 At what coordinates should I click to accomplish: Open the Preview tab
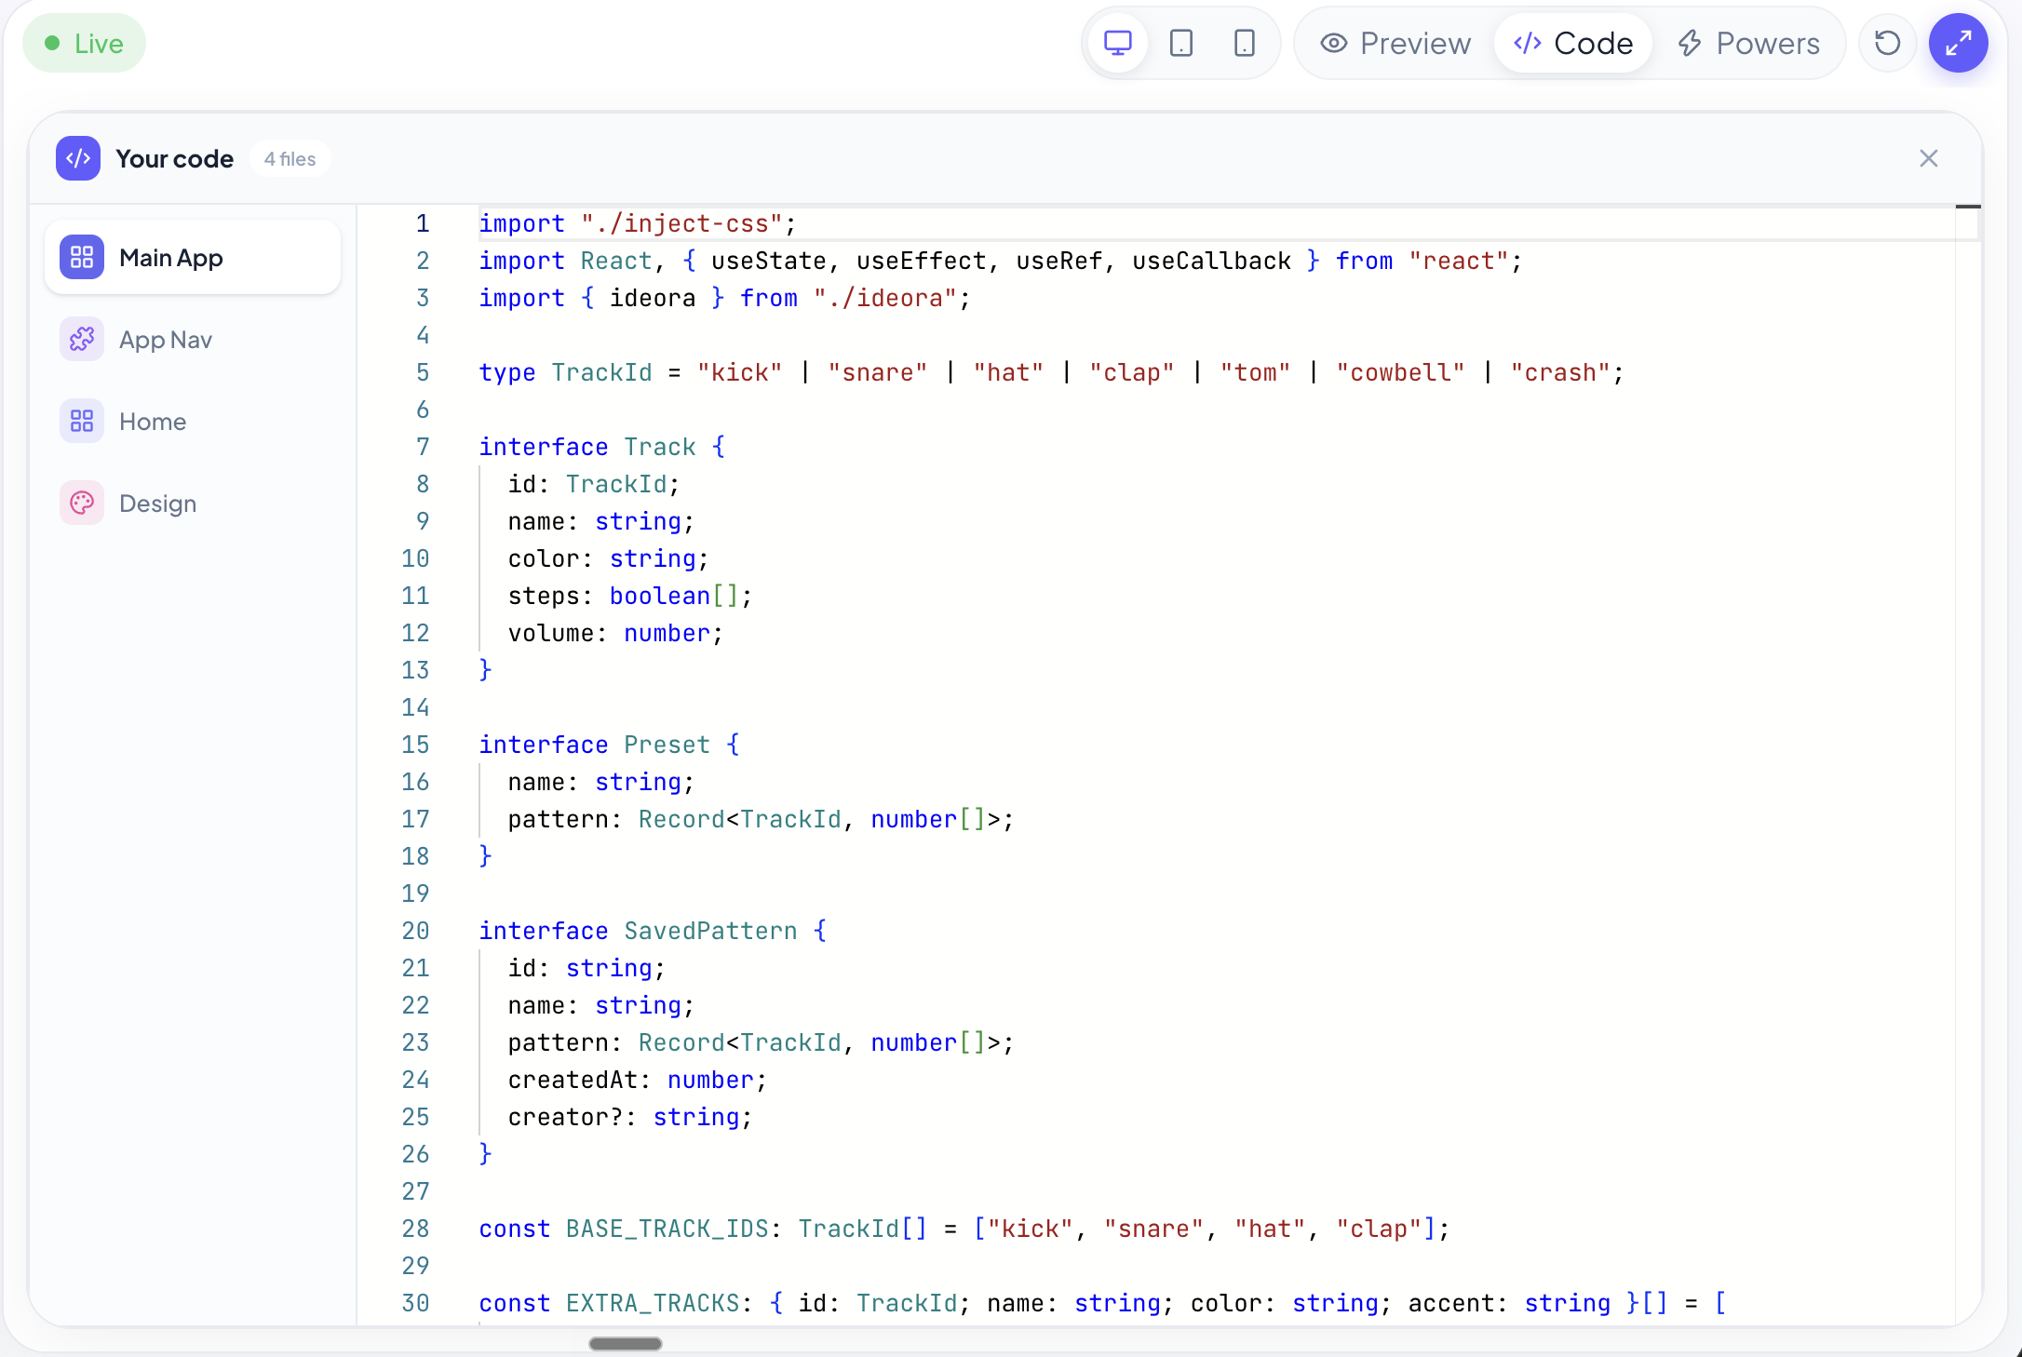pyautogui.click(x=1395, y=44)
